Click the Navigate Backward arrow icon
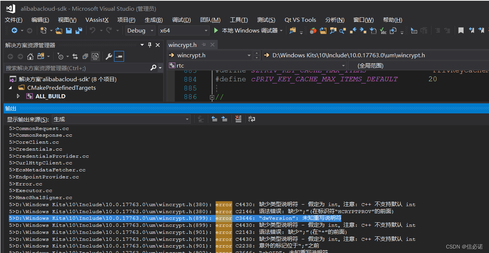489x253 pixels. 14,31
